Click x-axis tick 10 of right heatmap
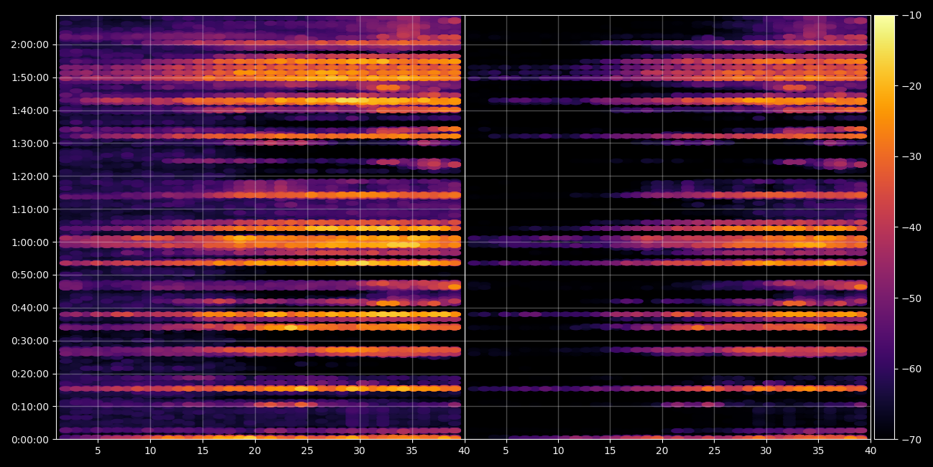This screenshot has height=467, width=933. (558, 451)
